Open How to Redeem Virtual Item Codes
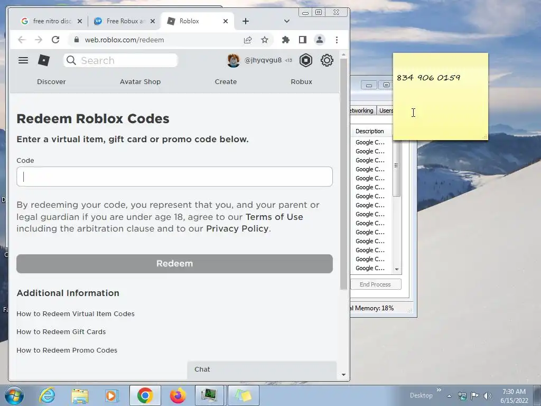 [76, 314]
